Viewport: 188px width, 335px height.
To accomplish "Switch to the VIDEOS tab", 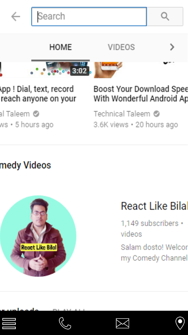I will (121, 47).
